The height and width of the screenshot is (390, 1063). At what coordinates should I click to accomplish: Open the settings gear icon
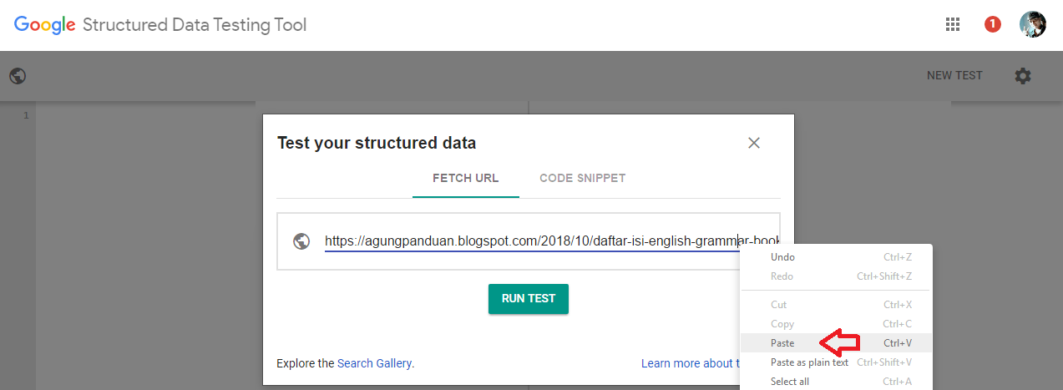tap(1023, 76)
